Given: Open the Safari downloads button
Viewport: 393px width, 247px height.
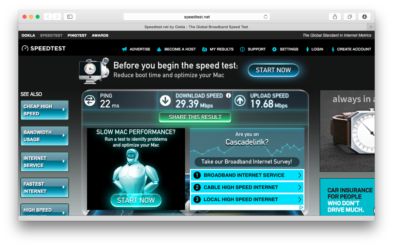Looking at the screenshot, I should click(365, 17).
